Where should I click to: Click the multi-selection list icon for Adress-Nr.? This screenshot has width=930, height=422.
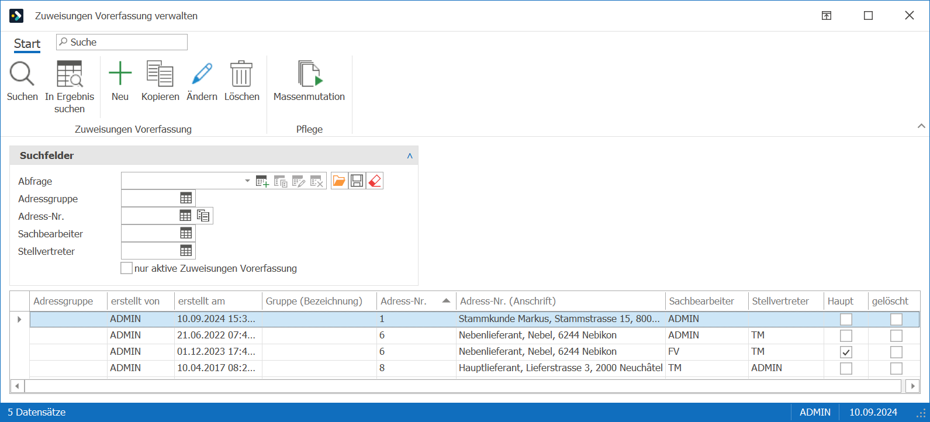(x=203, y=216)
